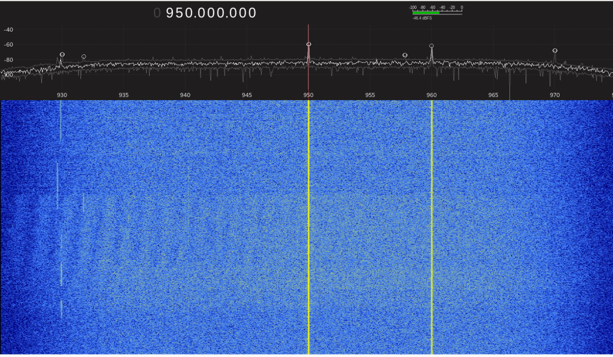Click the 0 tick on the signal meter scale
The image size is (613, 357).
pyautogui.click(x=462, y=7)
